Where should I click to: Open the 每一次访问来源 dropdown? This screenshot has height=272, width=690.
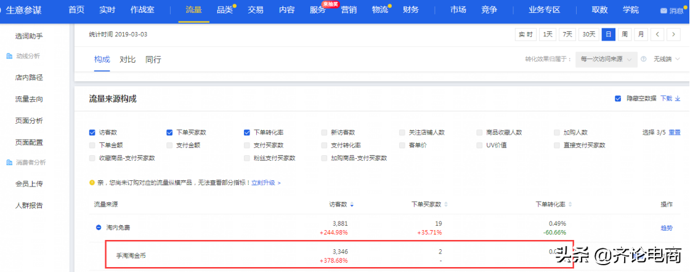click(606, 59)
